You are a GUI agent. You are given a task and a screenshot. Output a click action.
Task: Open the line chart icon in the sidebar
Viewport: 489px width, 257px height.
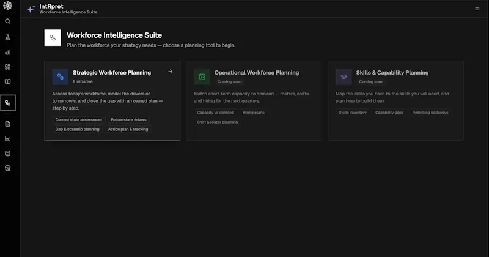7,139
